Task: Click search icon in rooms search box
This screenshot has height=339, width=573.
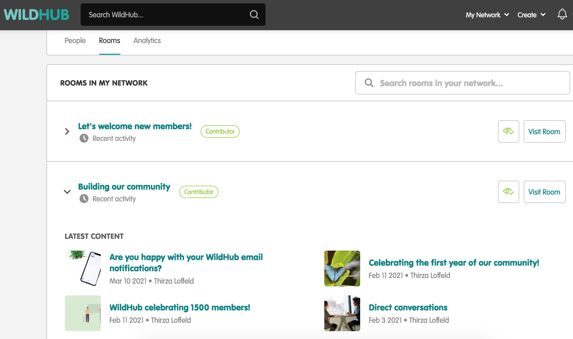Action: click(369, 83)
